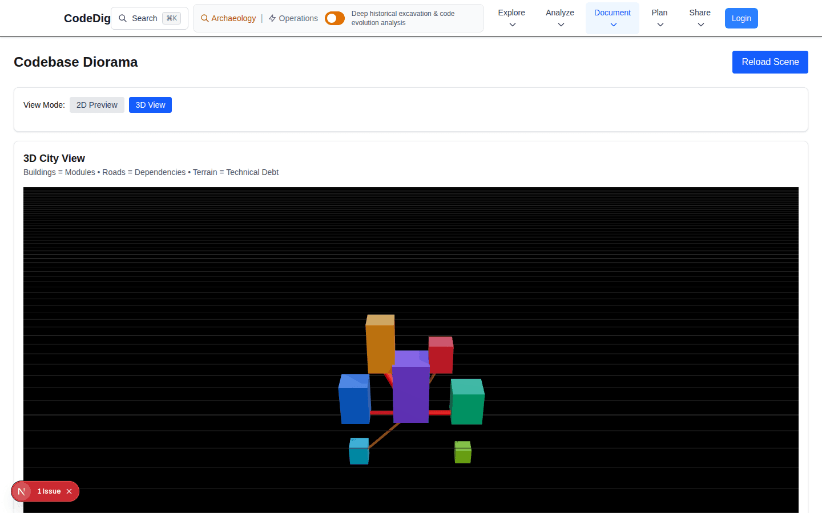Click the ⌘K shortcut badge in the search bar
822x513 pixels.
coord(171,18)
